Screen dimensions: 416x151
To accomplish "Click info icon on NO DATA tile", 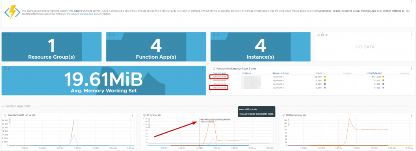I will (x=323, y=35).
